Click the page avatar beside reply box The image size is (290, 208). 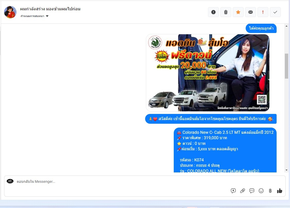[10, 181]
